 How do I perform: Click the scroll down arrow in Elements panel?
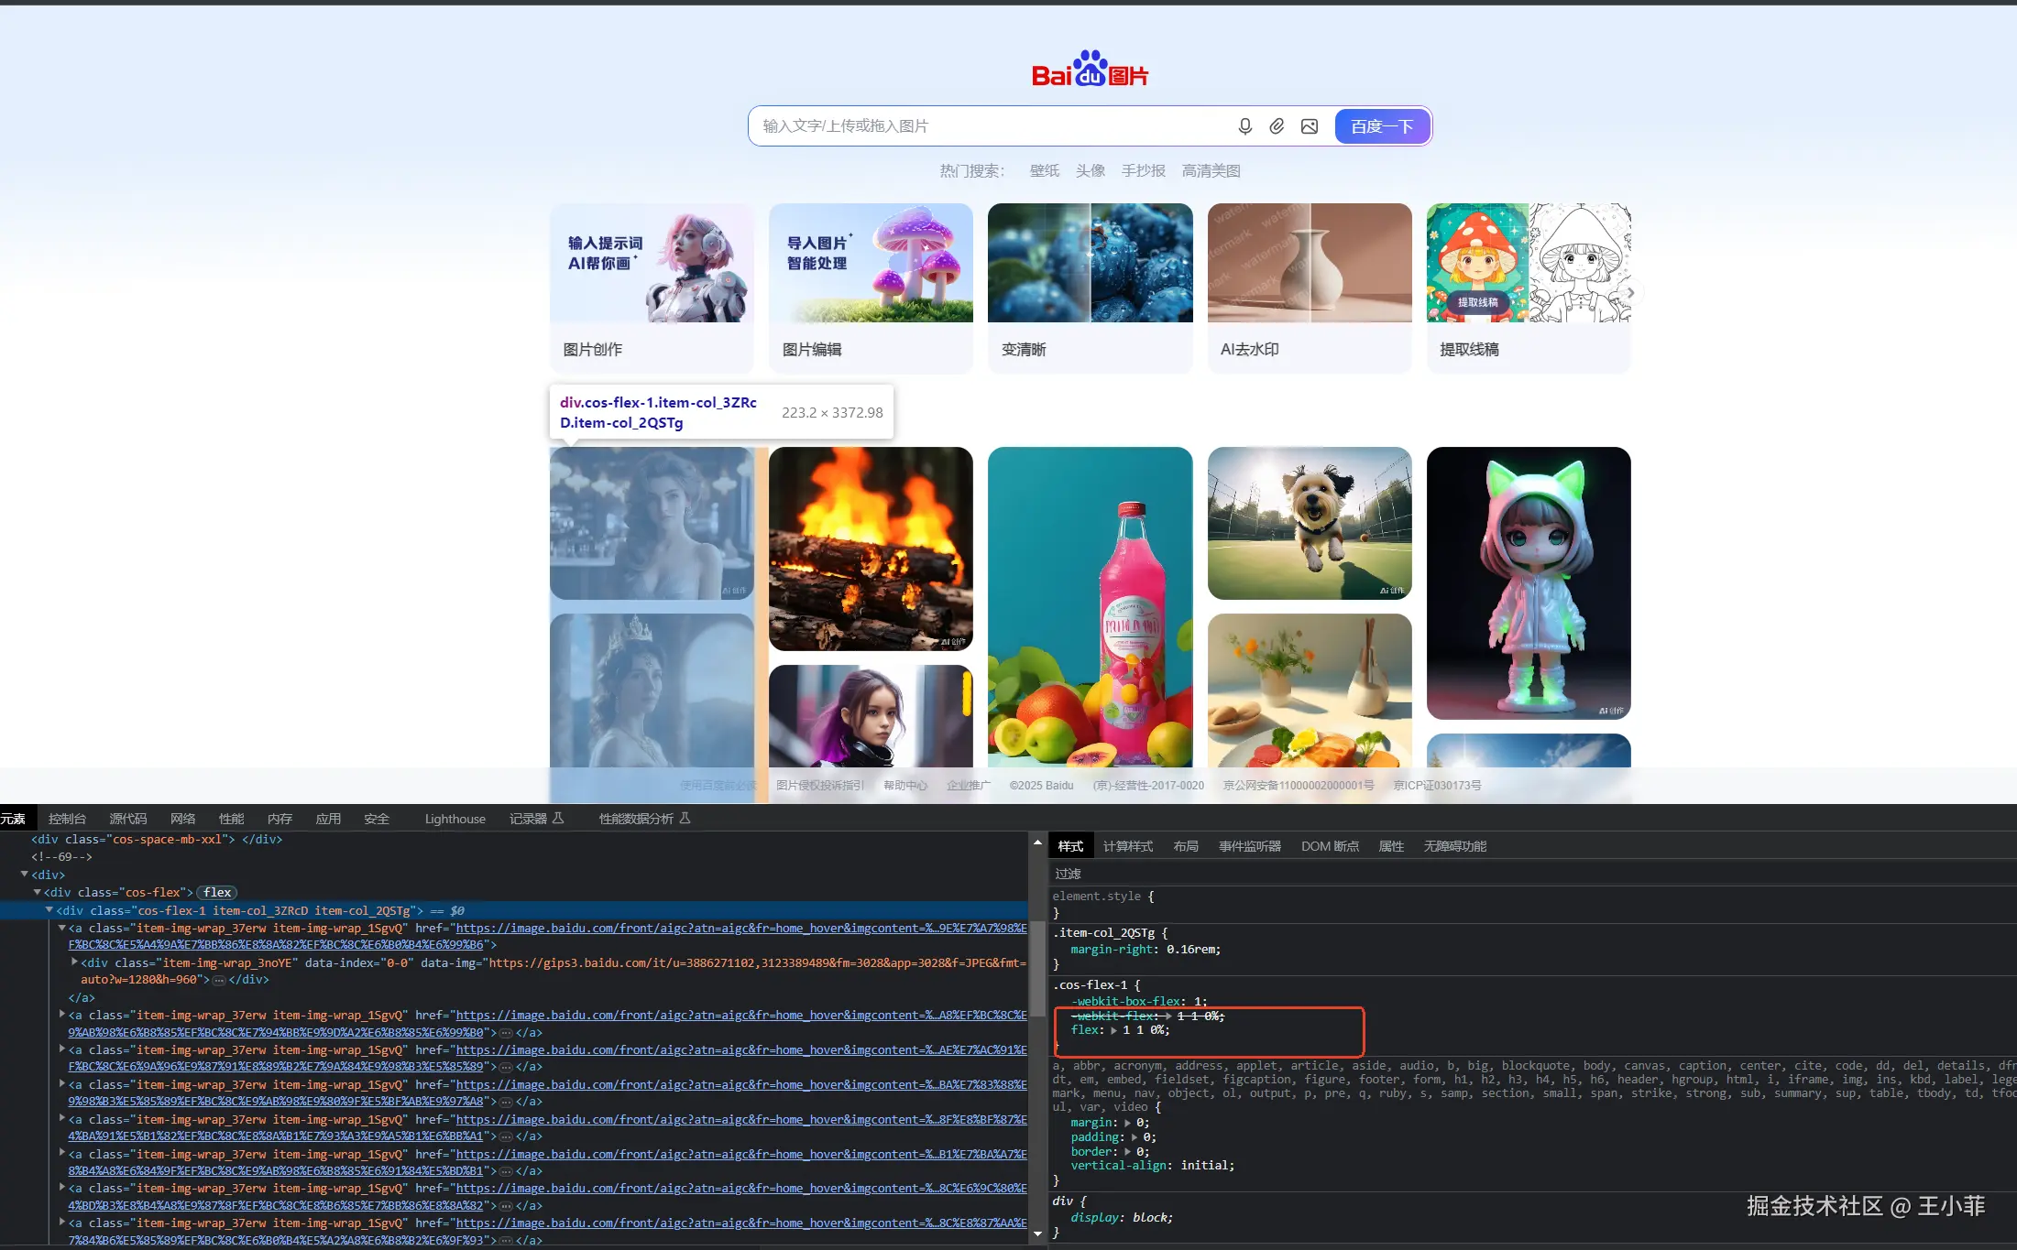pos(1037,1234)
